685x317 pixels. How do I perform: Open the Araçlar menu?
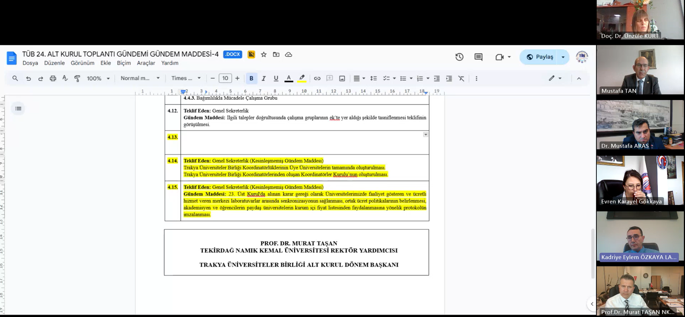coord(146,63)
